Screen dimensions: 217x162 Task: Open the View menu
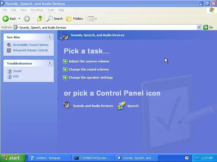(x=23, y=10)
